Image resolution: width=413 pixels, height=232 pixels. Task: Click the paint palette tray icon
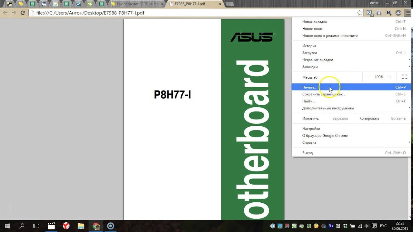(x=316, y=226)
